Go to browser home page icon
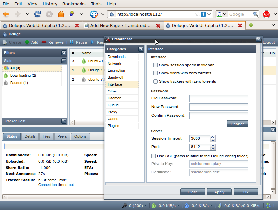Image resolution: width=278 pixels, height=210 pixels. (x=61, y=14)
